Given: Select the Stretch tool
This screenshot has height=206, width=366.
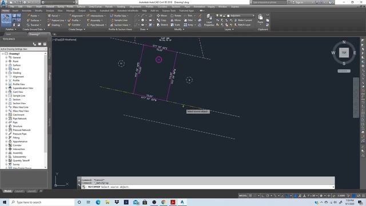Looking at the screenshot, I should click(x=162, y=25).
